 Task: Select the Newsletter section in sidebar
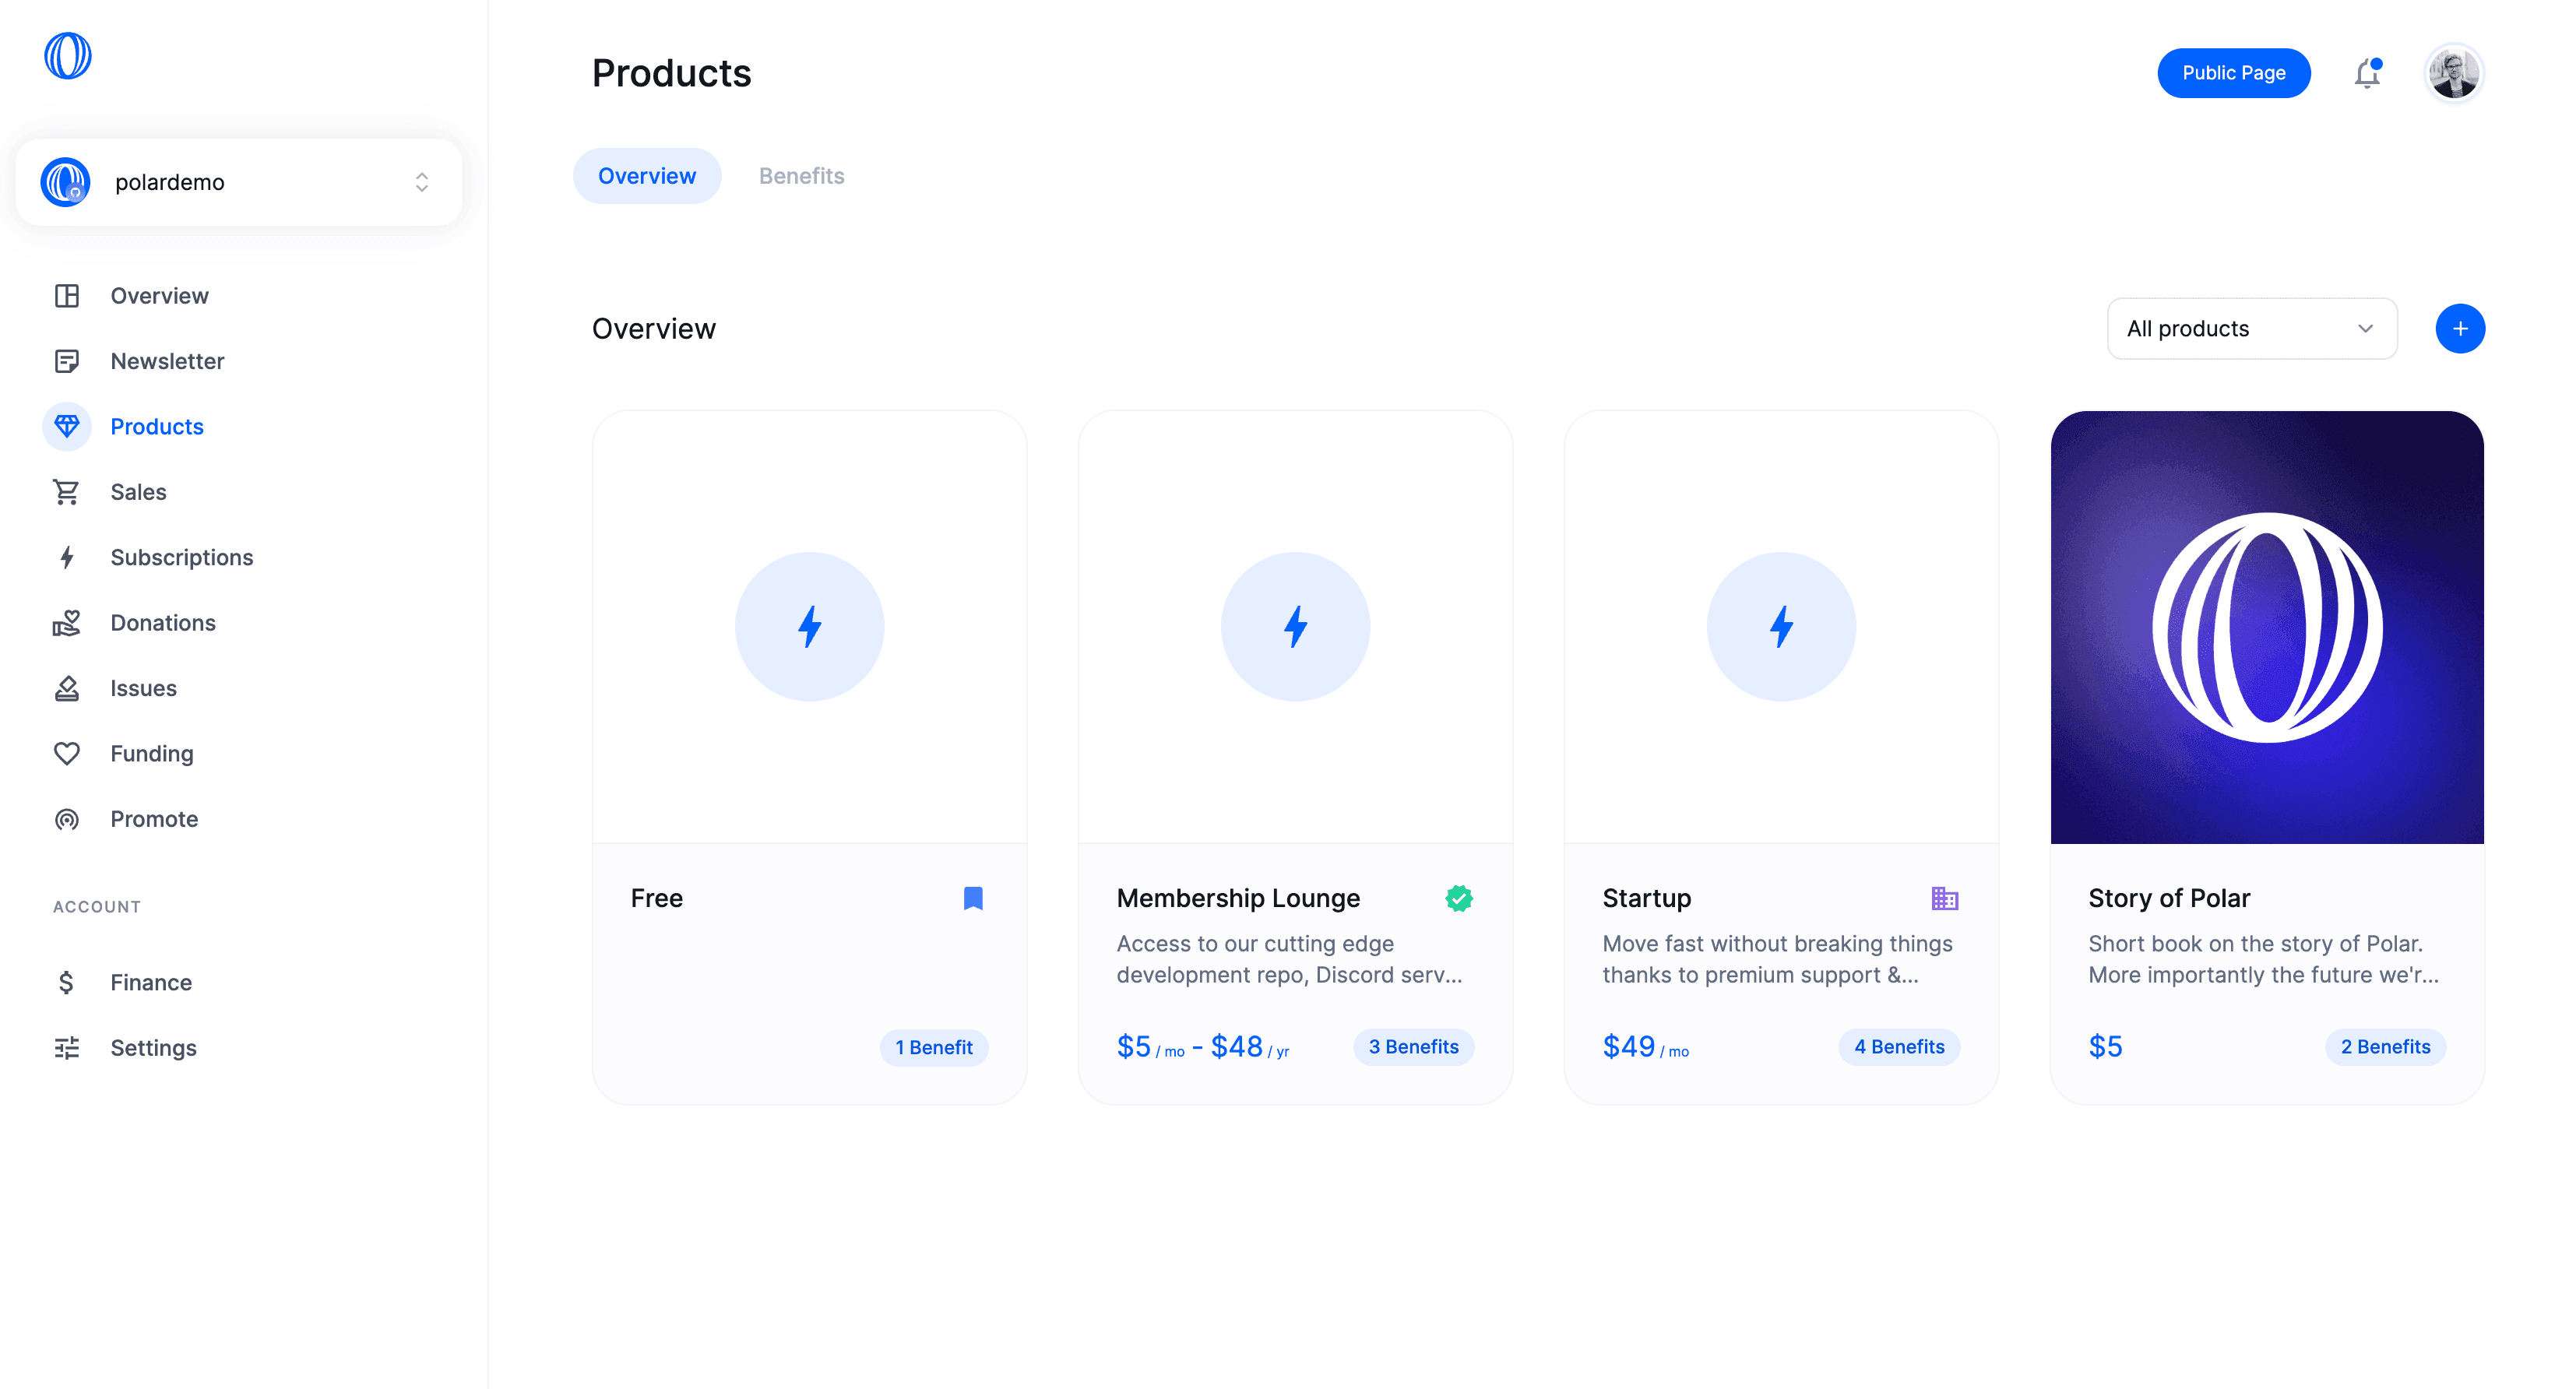point(167,361)
